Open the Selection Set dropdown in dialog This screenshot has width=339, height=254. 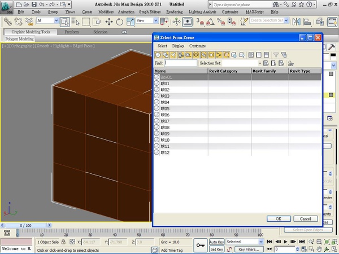coord(260,63)
